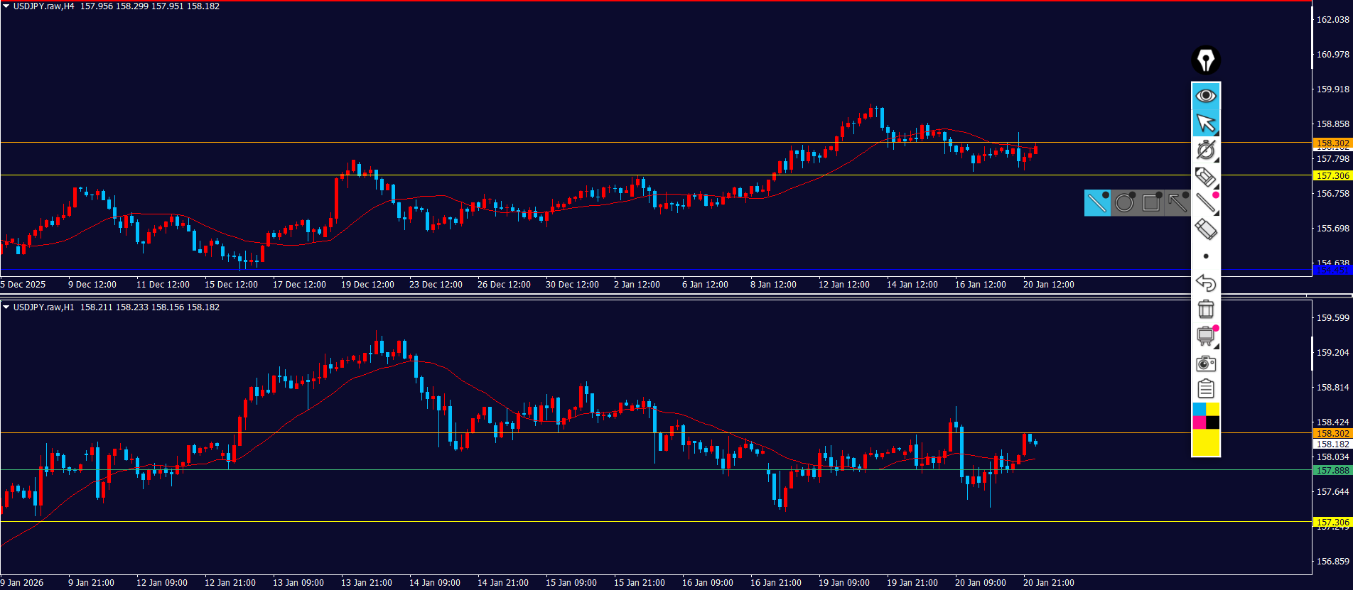1353x590 pixels.
Task: Open the CMYK color palette swatch
Action: point(1206,416)
